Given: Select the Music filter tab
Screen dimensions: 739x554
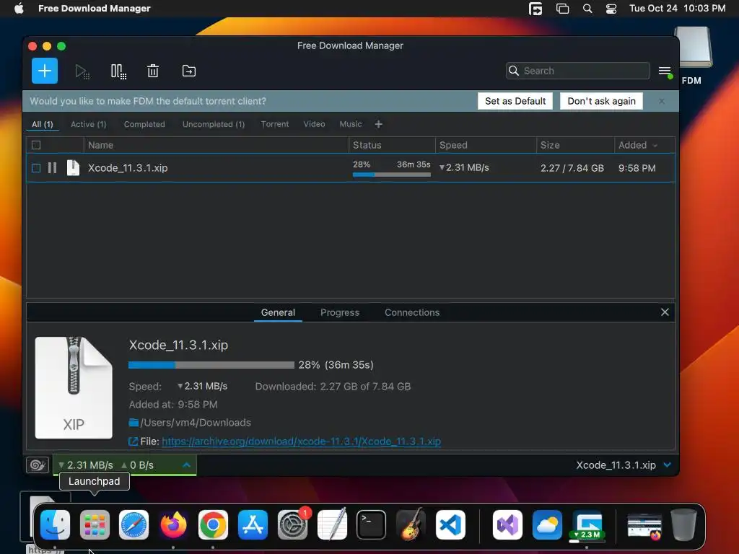Looking at the screenshot, I should 351,124.
